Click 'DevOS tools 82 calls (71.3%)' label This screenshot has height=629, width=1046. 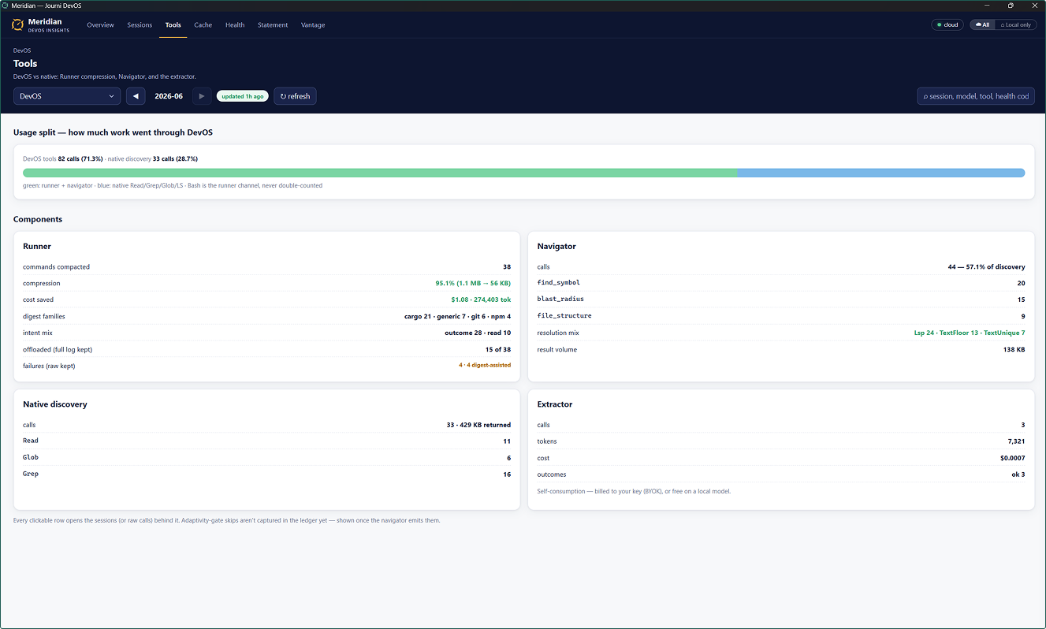pos(63,158)
